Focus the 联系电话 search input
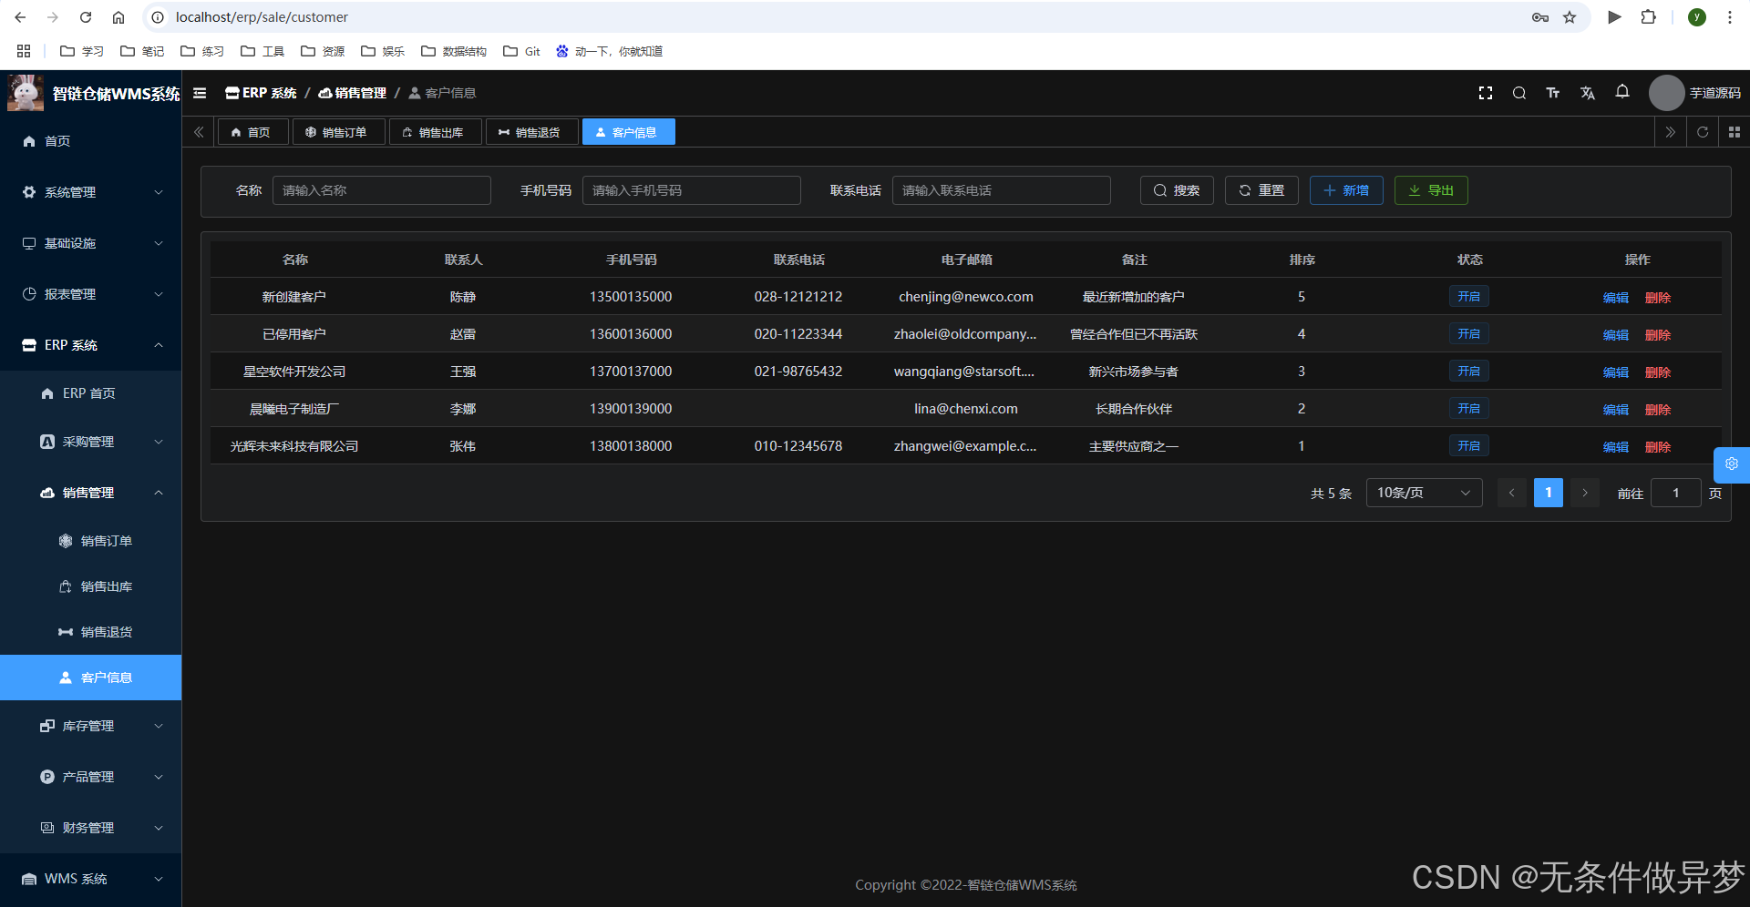This screenshot has width=1750, height=907. 1002,190
